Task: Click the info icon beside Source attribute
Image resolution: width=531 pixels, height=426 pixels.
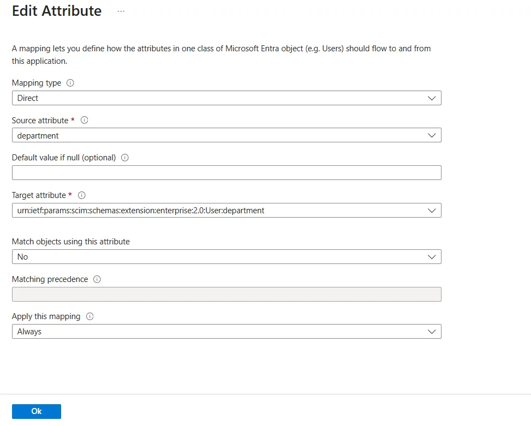Action: click(x=85, y=121)
